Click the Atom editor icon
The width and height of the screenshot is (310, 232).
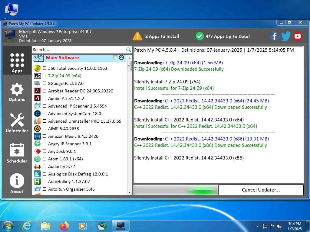click(x=37, y=159)
